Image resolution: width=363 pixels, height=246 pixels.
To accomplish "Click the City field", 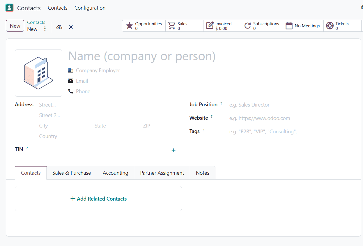I will 66,126.
